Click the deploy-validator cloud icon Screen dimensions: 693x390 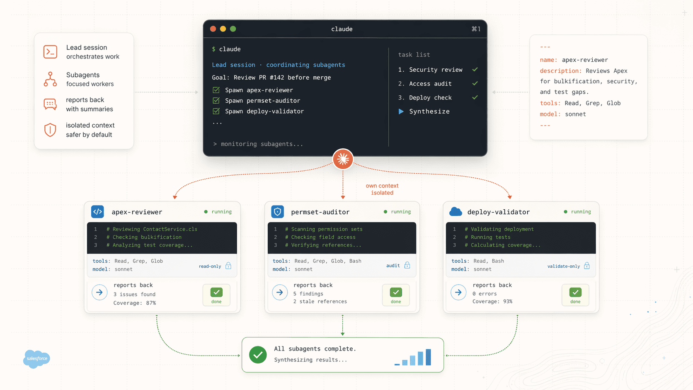[456, 212]
